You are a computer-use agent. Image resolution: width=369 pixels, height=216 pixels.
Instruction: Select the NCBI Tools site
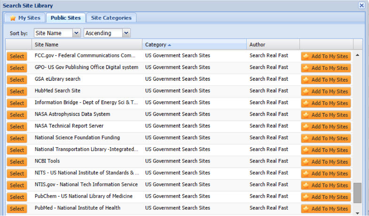click(x=17, y=162)
